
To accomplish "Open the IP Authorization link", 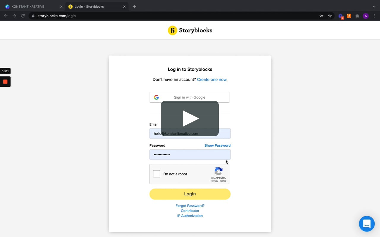I will [x=190, y=216].
